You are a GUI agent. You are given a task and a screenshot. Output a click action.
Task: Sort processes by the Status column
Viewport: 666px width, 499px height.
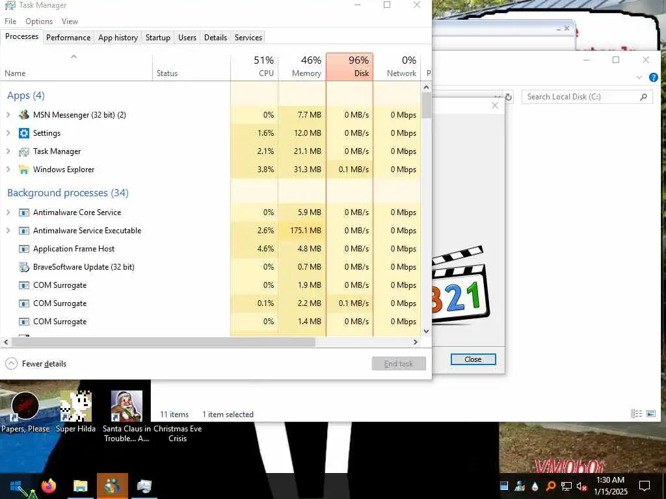192,67
